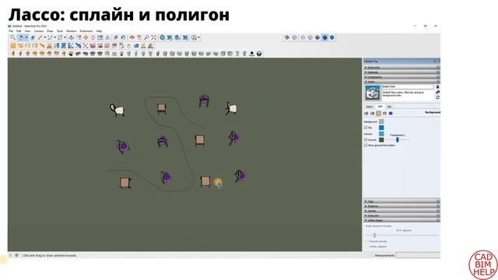
Task: Expand the Components panel
Action: [x=402, y=77]
